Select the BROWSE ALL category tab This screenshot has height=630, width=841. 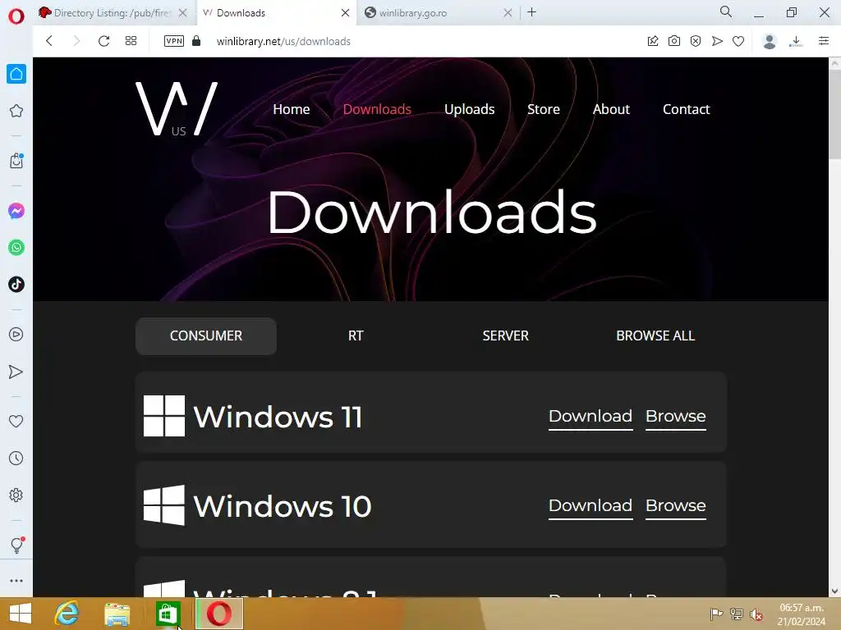click(x=655, y=336)
